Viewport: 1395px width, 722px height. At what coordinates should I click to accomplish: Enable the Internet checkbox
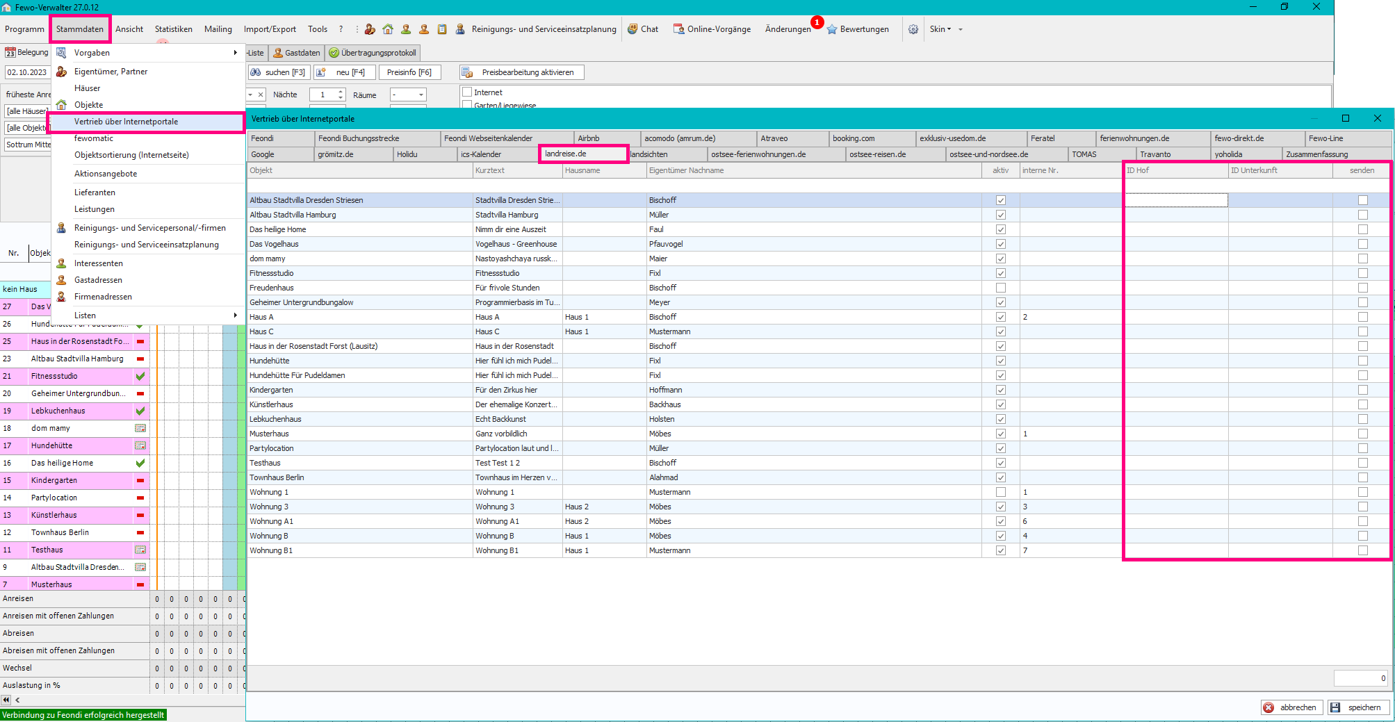point(467,92)
